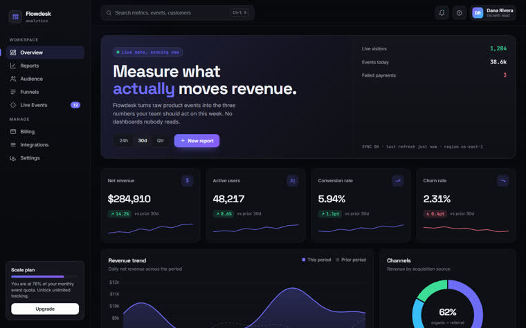The width and height of the screenshot is (526, 328).
Task: Click the $284,910 net revenue figure
Action: pyautogui.click(x=129, y=199)
